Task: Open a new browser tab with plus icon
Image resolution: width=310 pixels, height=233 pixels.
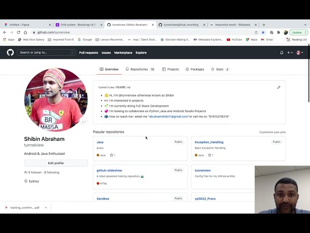Action: coord(263,24)
